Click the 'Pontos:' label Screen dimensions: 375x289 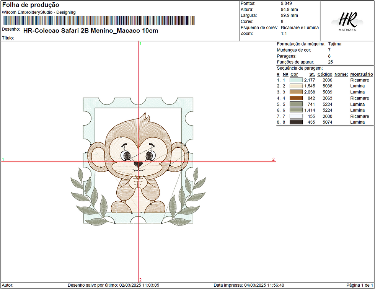coord(248,3)
